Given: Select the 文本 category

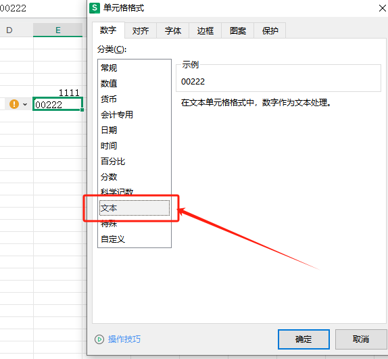Looking at the screenshot, I should point(135,208).
